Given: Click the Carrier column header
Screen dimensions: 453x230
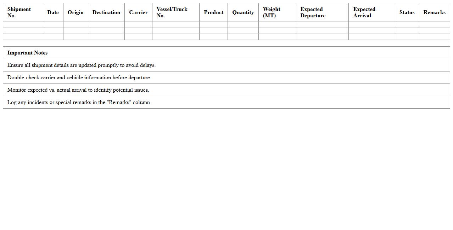Looking at the screenshot, I should 138,12.
